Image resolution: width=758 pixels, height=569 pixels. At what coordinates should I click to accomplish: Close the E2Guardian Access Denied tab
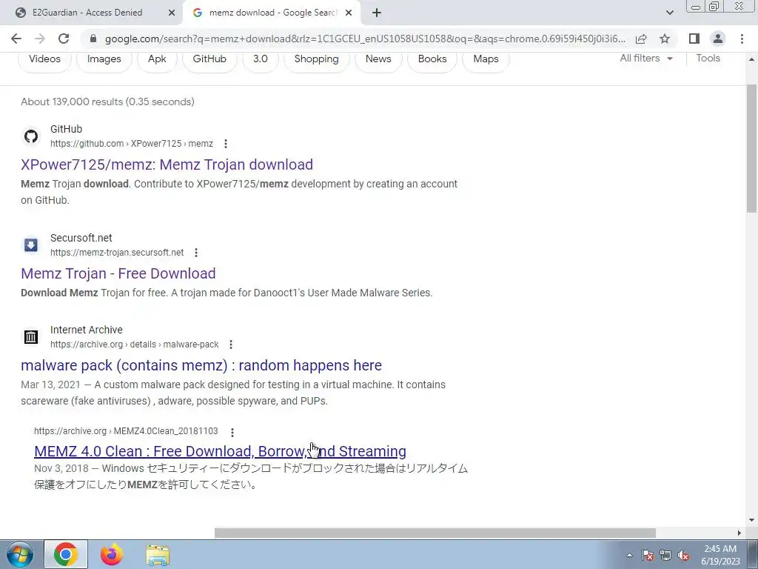pyautogui.click(x=172, y=13)
